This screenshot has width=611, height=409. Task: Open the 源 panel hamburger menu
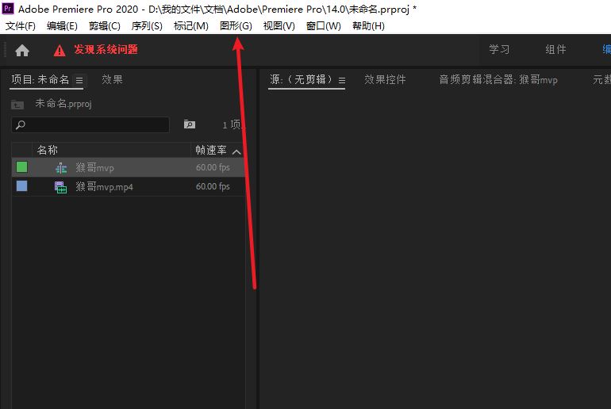click(x=342, y=80)
